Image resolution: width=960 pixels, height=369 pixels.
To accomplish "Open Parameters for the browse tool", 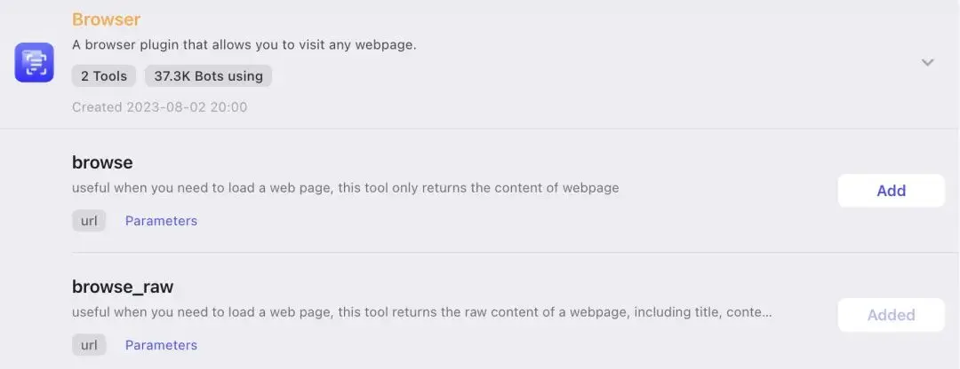I will pyautogui.click(x=161, y=221).
